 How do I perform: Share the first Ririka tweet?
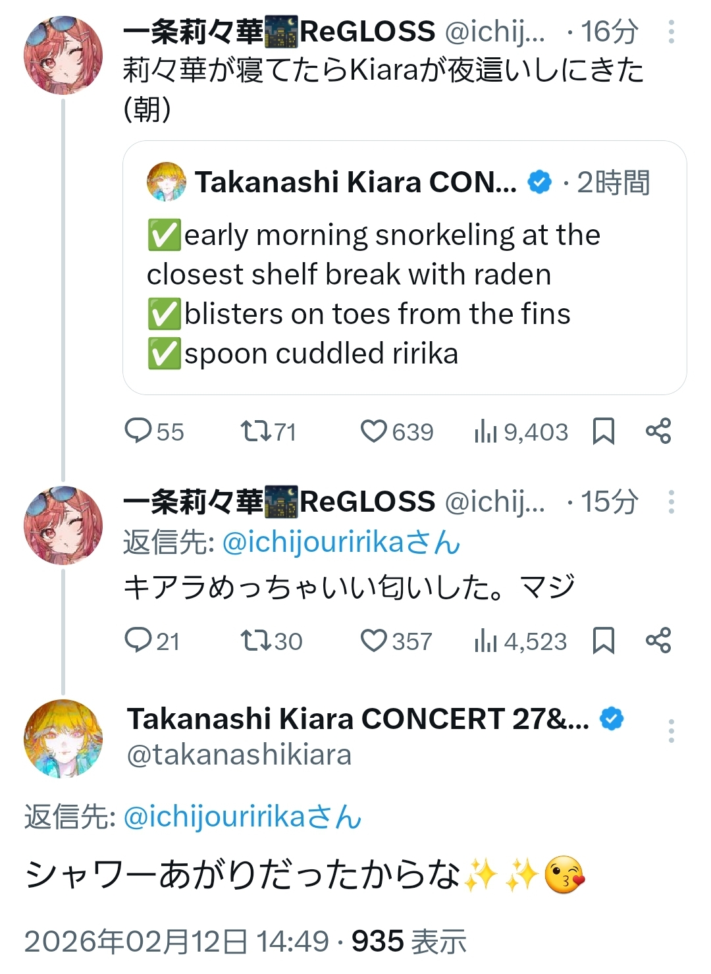tap(658, 431)
